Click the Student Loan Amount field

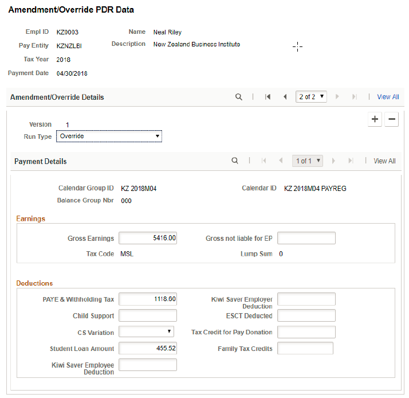(148, 348)
